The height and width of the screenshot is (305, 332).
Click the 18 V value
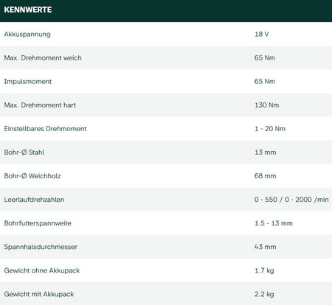[262, 34]
